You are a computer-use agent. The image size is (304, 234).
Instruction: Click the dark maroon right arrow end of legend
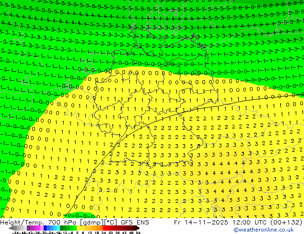138,228
